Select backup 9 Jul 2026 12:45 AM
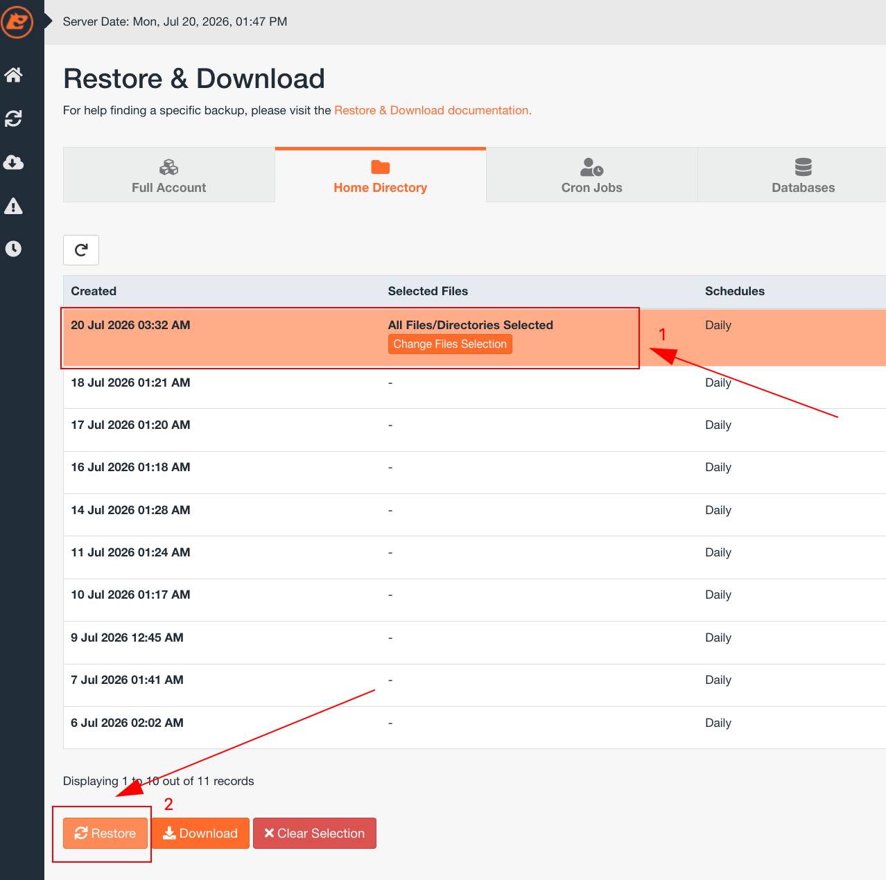Viewport: 886px width, 880px height. 474,643
